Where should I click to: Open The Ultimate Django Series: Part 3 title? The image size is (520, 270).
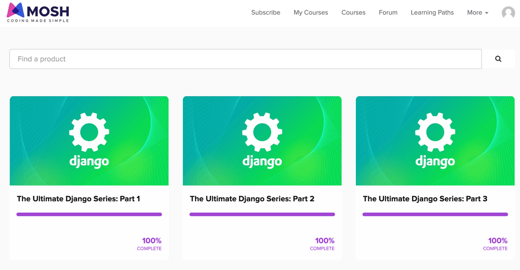pos(425,199)
